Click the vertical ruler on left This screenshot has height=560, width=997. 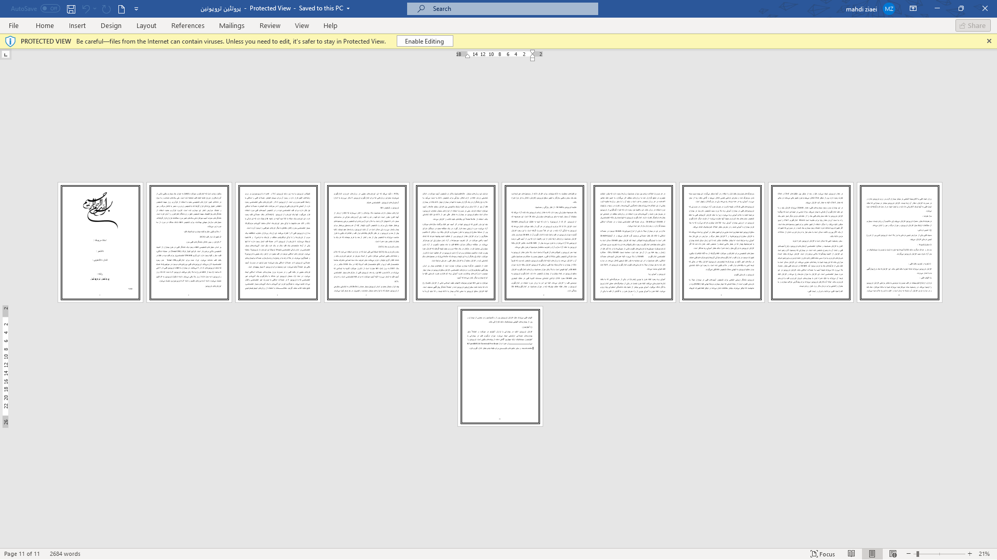click(6, 367)
